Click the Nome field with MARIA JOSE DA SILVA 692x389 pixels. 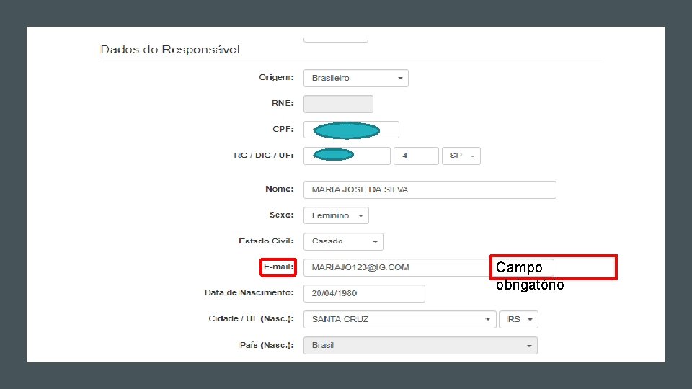point(430,189)
